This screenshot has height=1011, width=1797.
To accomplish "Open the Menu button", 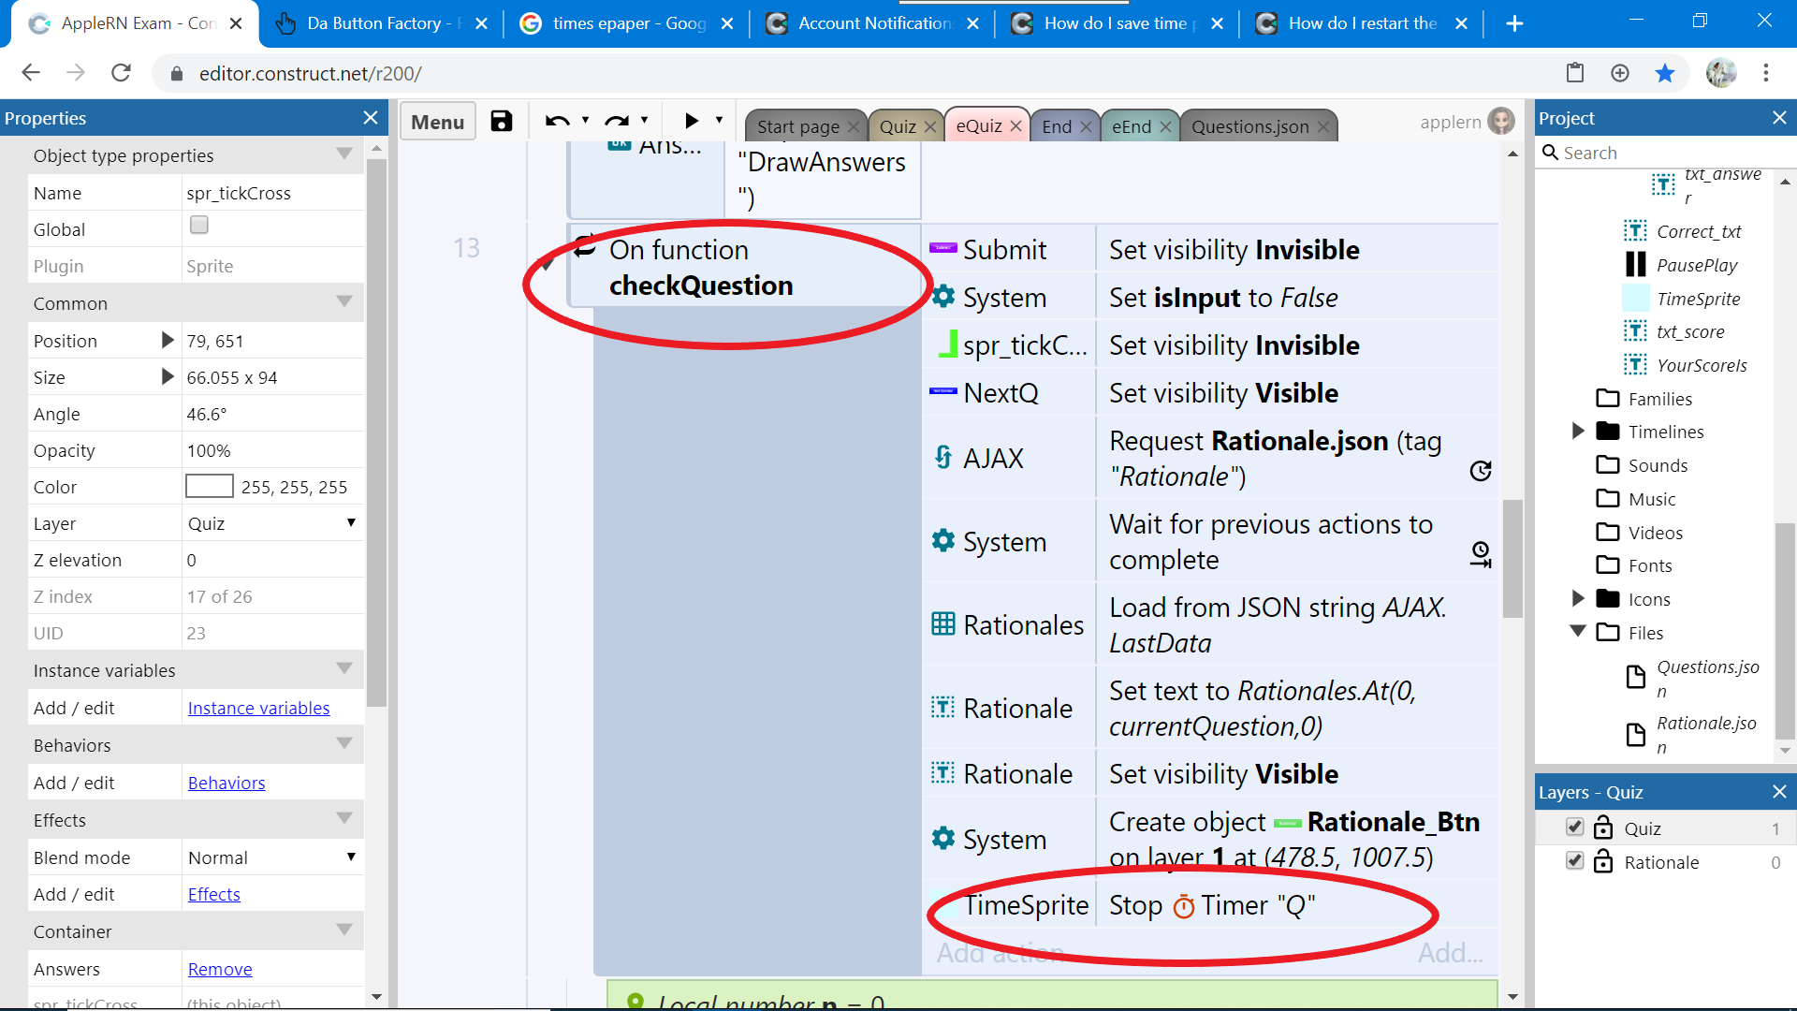I will [x=437, y=122].
